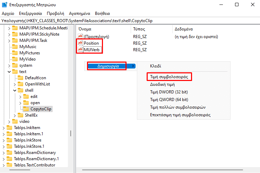Click the TabIps.InkItem.1 folder icon
This screenshot has width=260, height=173.
[x=9, y=134]
